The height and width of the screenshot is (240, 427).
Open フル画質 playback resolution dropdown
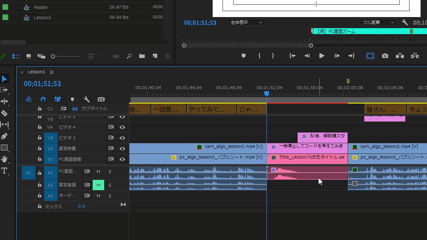pos(378,22)
